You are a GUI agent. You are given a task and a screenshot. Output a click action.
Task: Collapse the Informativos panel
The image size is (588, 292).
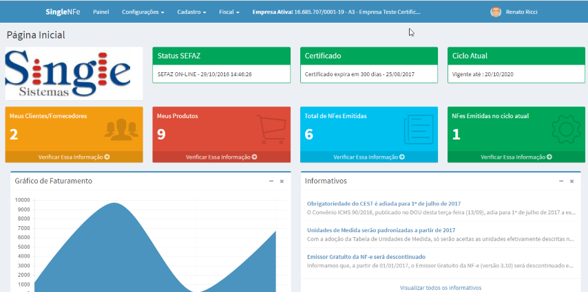pyautogui.click(x=561, y=181)
